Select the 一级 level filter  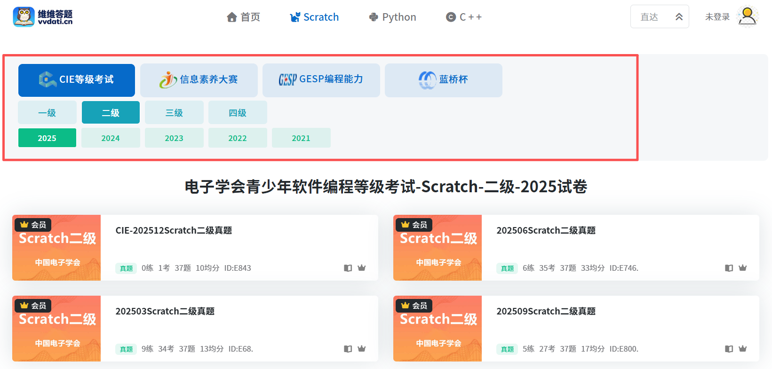pyautogui.click(x=47, y=113)
